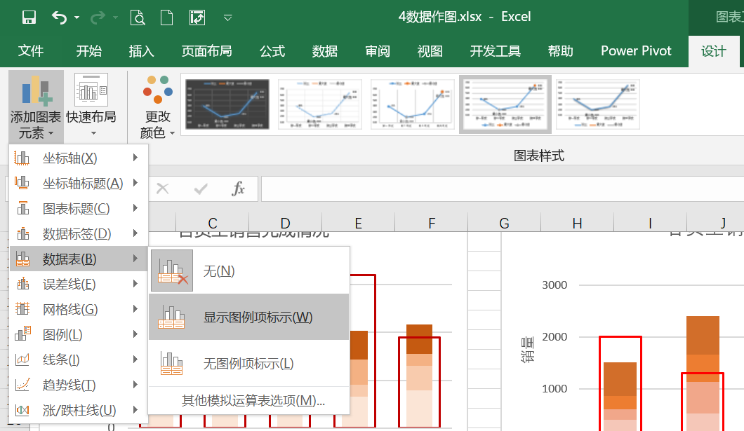Viewport: 744px width, 431px height.
Task: Switch to the 审阅 ribbon tab
Action: (378, 50)
